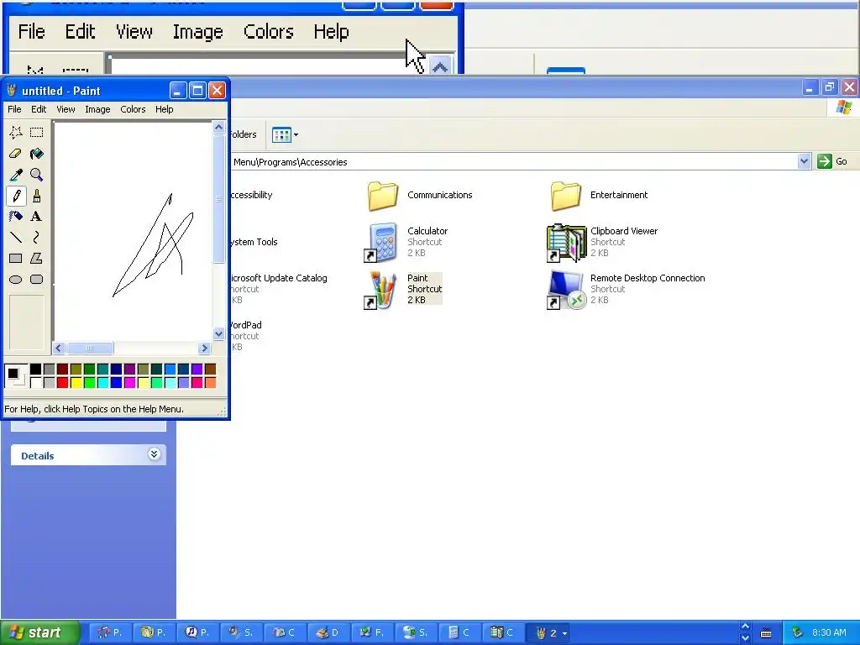
Task: Click the taskbar scroll up arrow
Action: pyautogui.click(x=745, y=627)
